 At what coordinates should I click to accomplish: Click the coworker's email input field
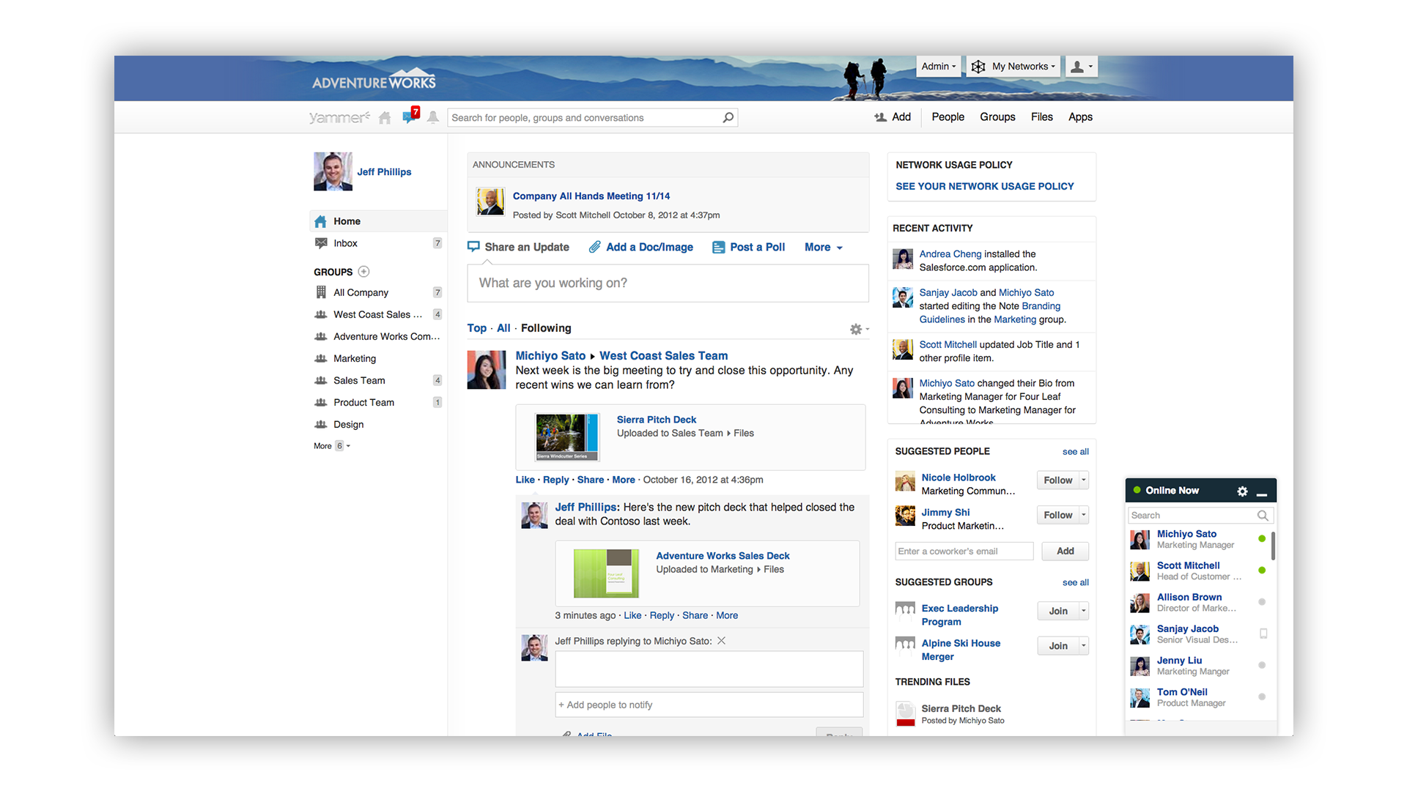click(x=964, y=552)
